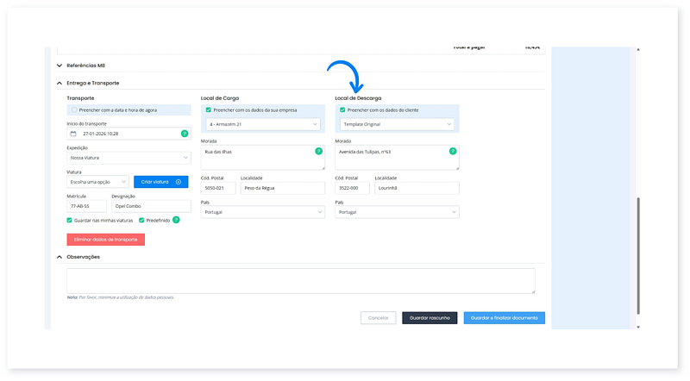
Task: Click calendar icon in Início do transporte field
Action: click(73, 134)
